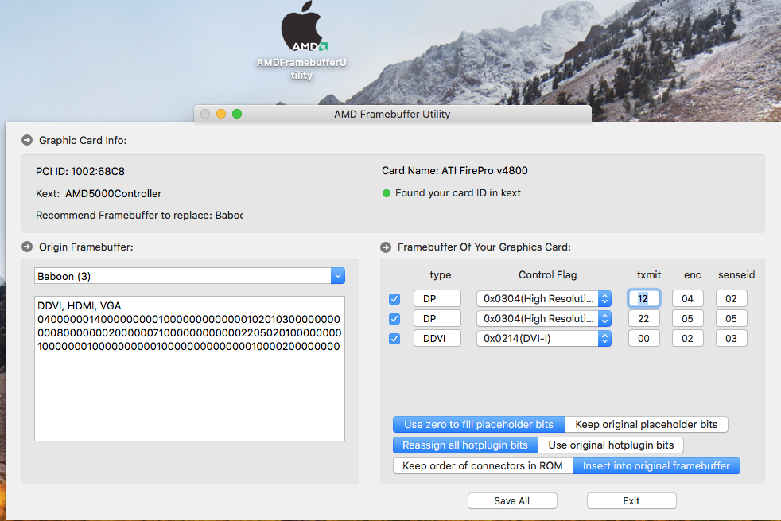Select Use original hotplugin bits
The height and width of the screenshot is (521, 781).
(611, 445)
